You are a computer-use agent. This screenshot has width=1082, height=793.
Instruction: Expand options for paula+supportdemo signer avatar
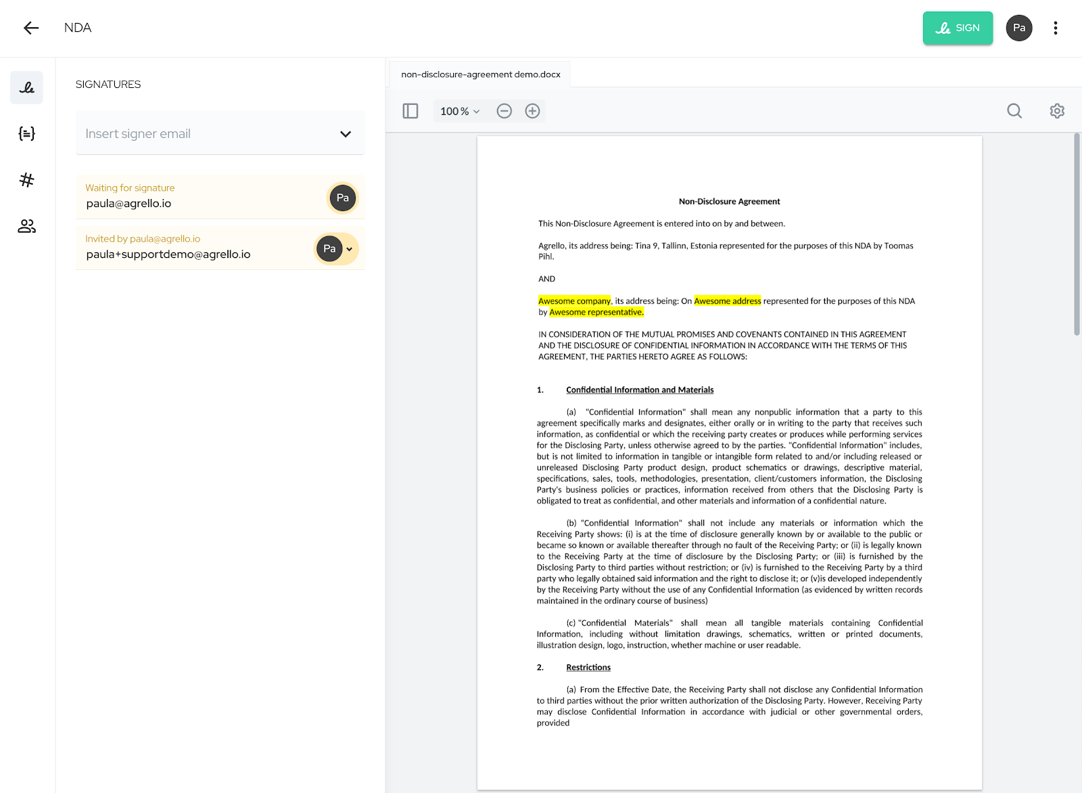click(349, 249)
